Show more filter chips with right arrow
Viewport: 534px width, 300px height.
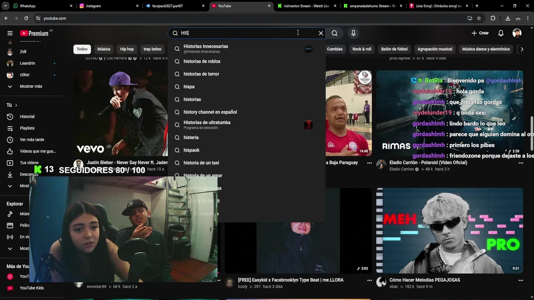click(x=521, y=49)
